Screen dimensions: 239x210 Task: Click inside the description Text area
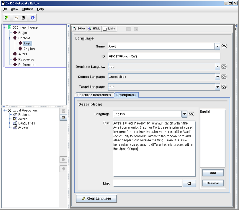[x=154, y=149]
